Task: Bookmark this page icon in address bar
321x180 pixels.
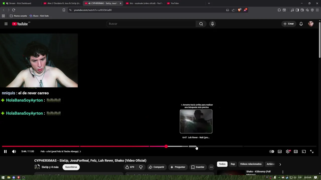Action: [64, 10]
